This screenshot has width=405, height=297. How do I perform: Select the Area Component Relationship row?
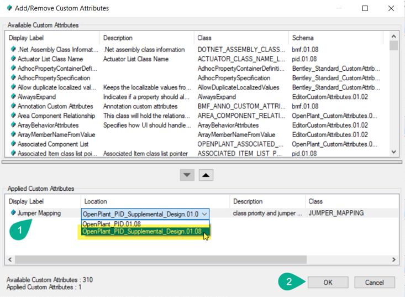(x=56, y=116)
